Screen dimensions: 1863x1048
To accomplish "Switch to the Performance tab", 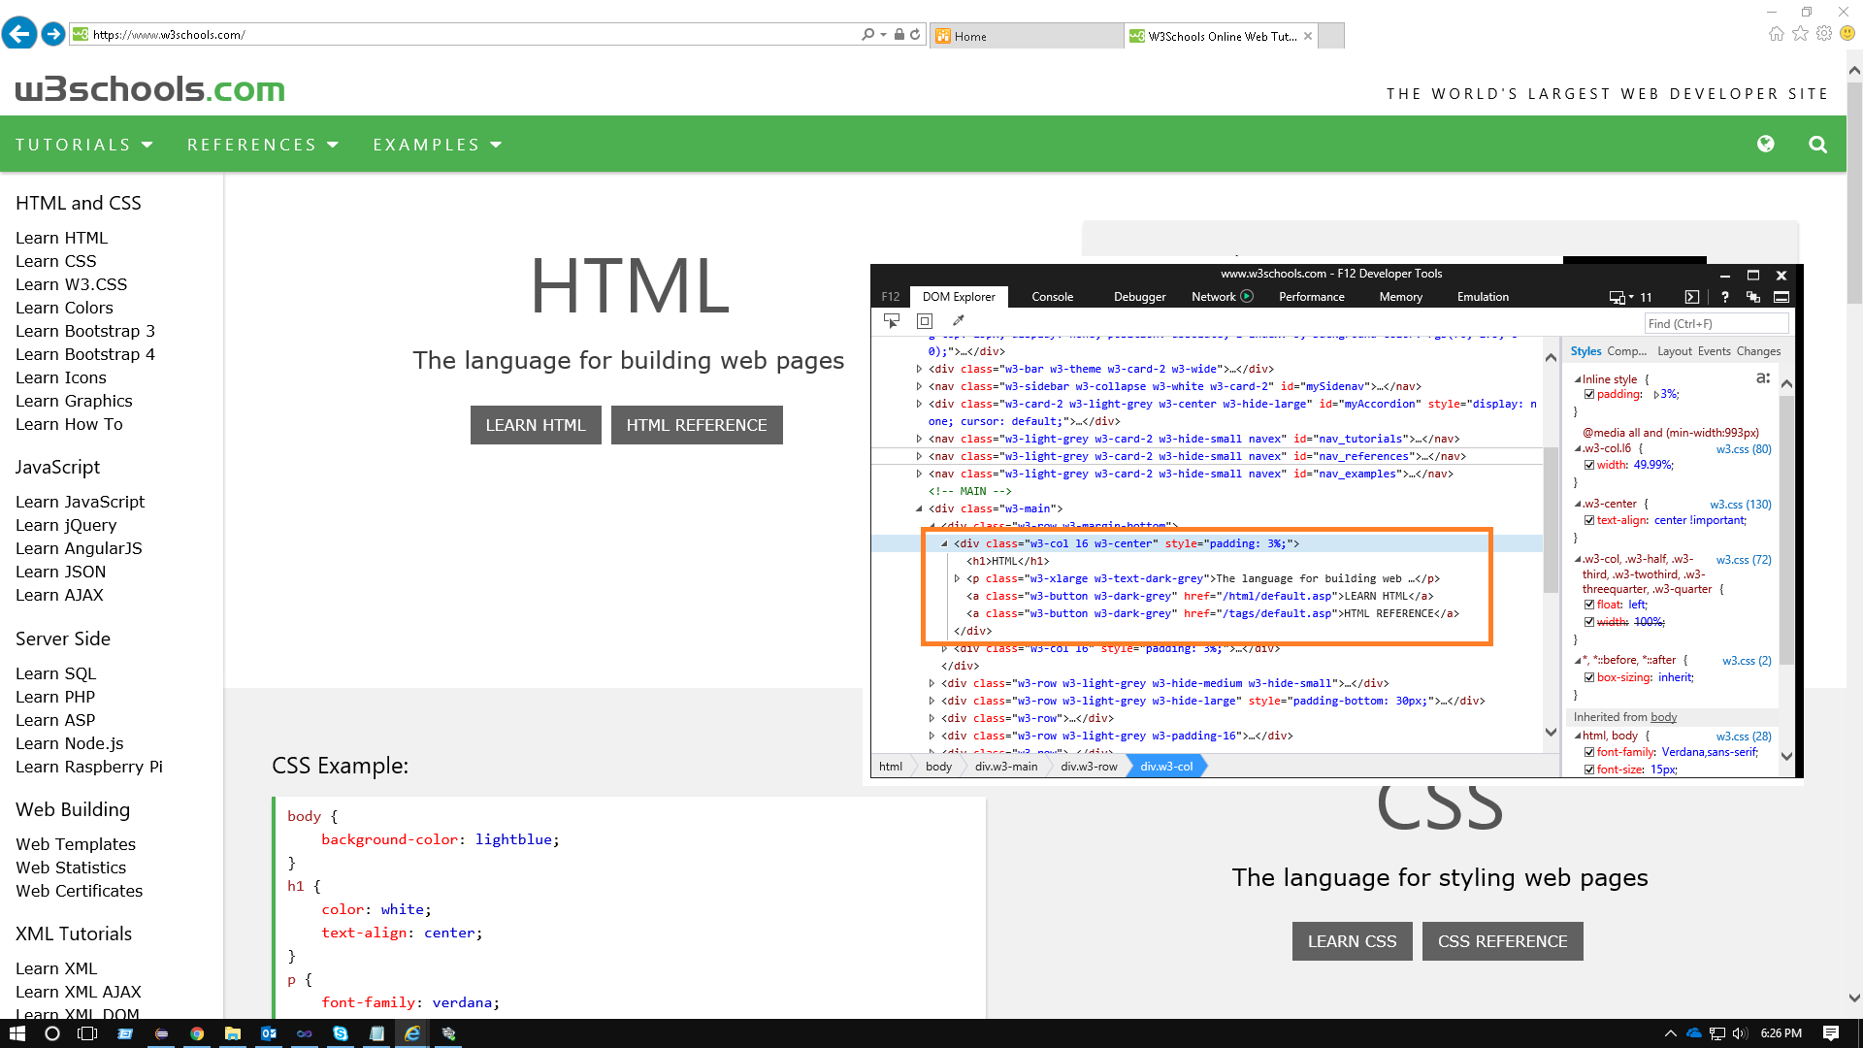I will pos(1311,297).
